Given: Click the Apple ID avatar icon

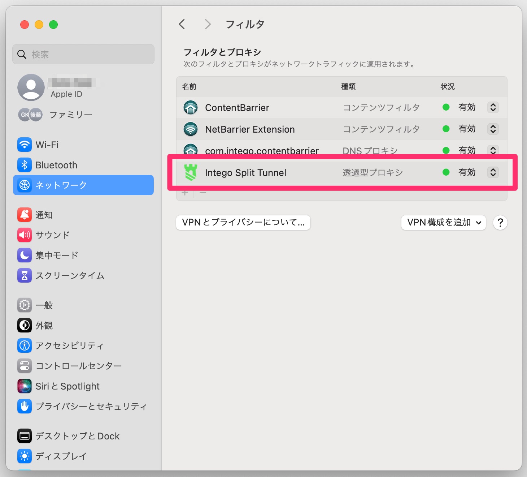Looking at the screenshot, I should pos(31,87).
